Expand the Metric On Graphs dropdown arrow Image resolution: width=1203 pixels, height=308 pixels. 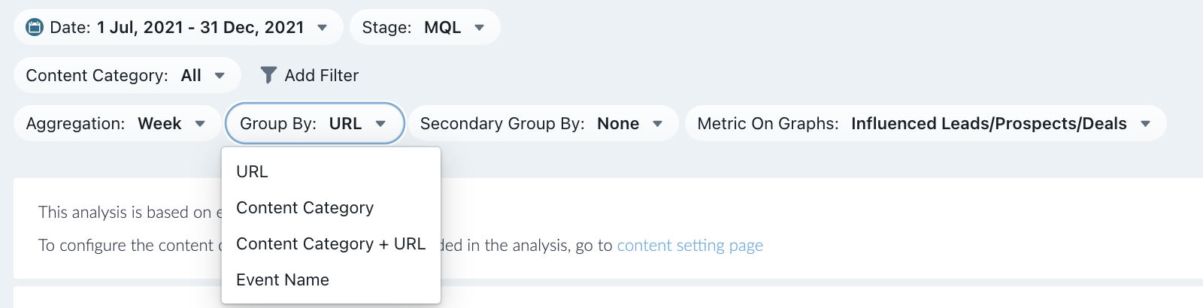[x=1146, y=124]
